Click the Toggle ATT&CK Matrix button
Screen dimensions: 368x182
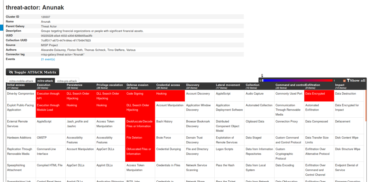click(x=33, y=72)
